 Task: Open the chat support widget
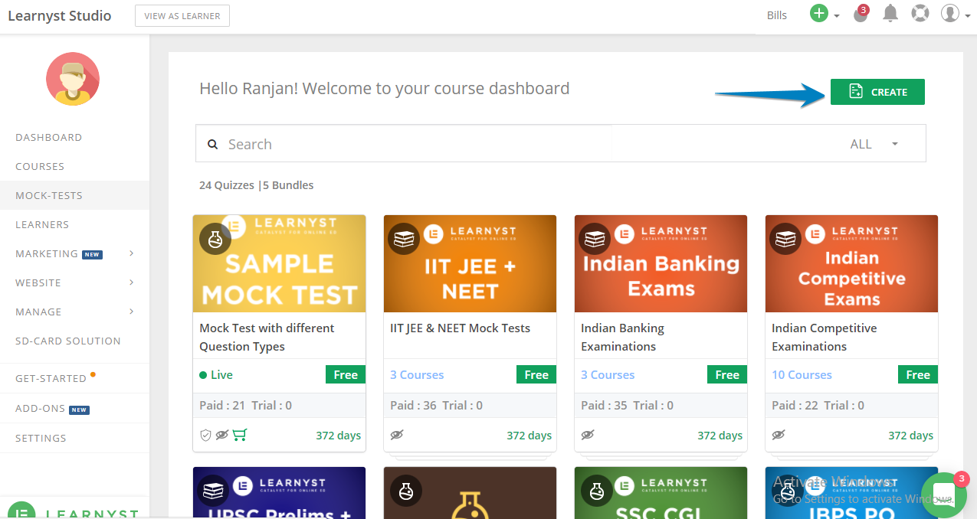coord(944,495)
